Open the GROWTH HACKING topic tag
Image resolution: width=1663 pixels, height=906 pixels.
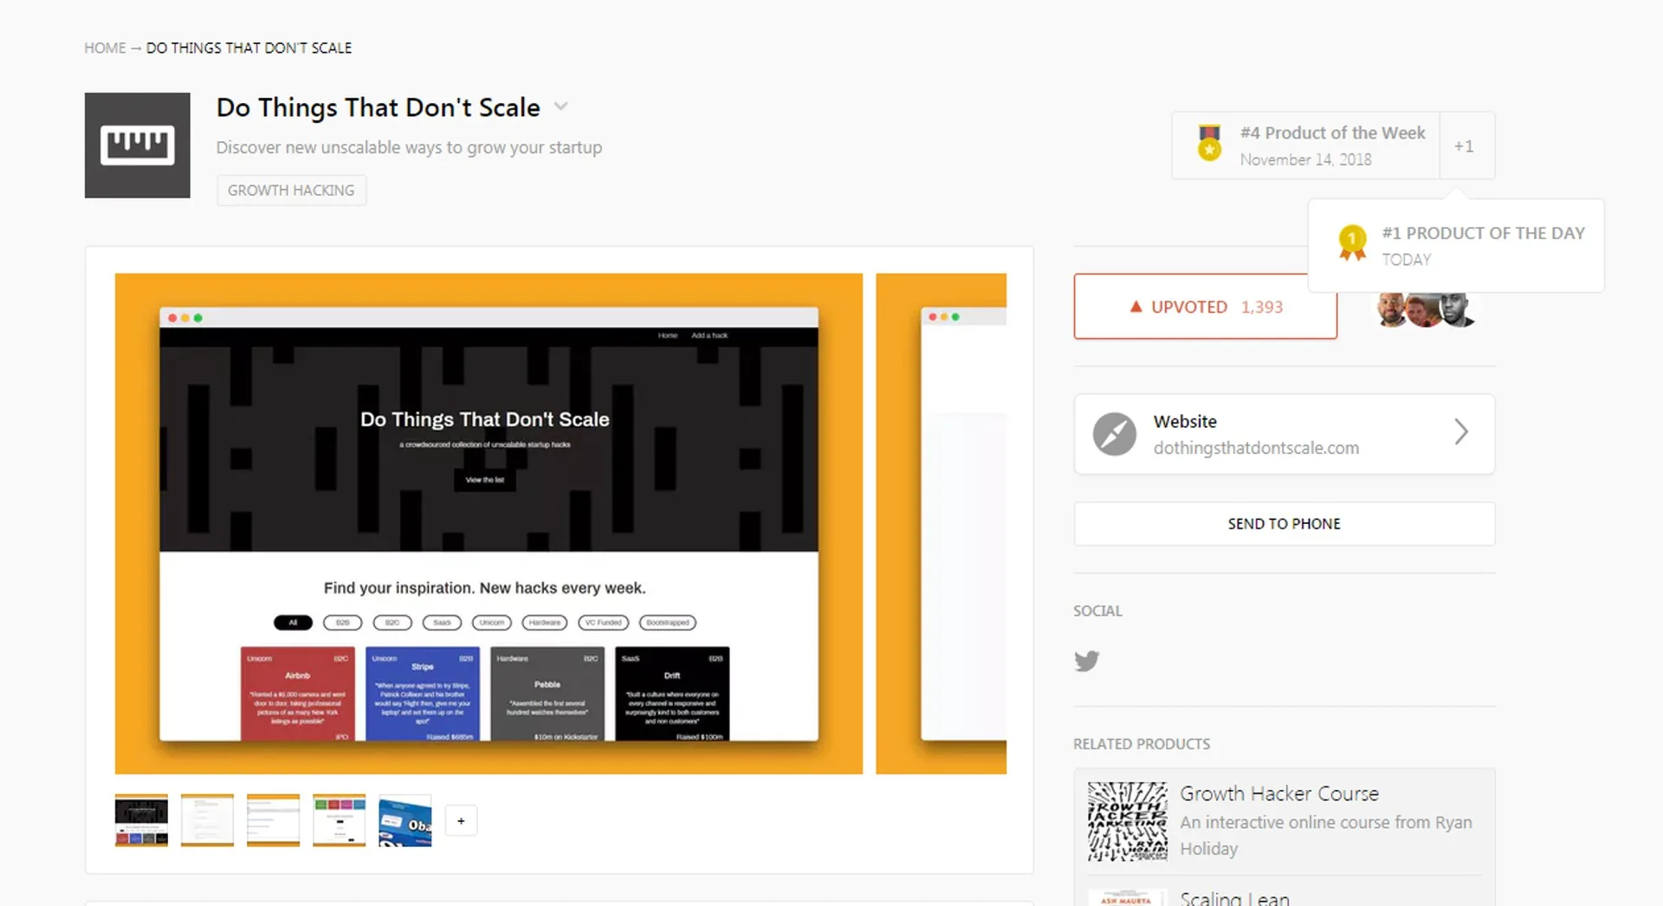[x=291, y=191]
